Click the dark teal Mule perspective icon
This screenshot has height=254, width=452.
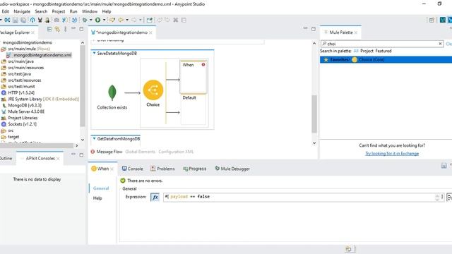443,20
